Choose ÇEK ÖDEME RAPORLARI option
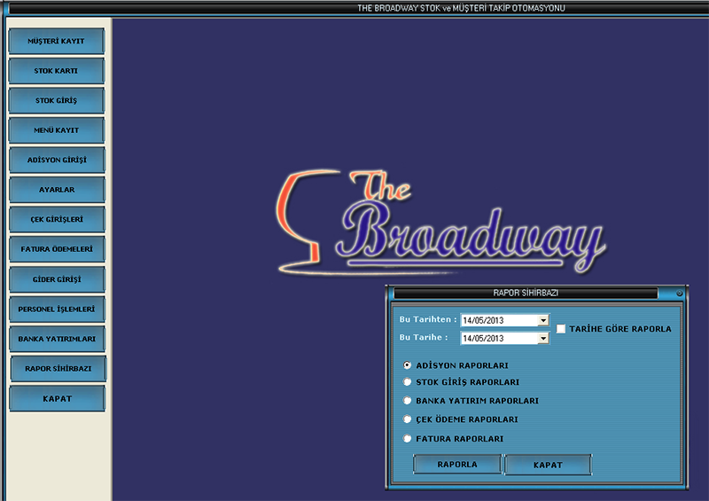 click(408, 419)
